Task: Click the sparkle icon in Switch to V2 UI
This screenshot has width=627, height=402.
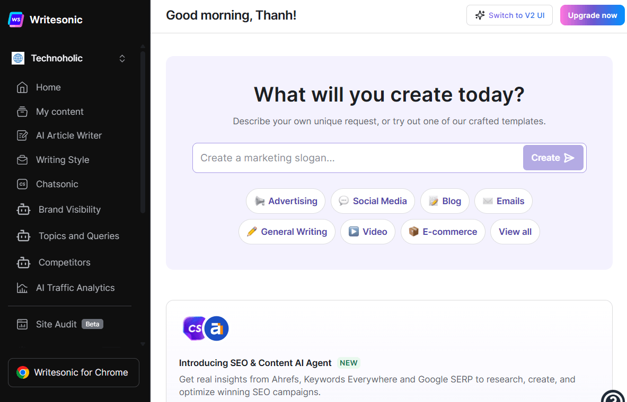Action: [480, 15]
